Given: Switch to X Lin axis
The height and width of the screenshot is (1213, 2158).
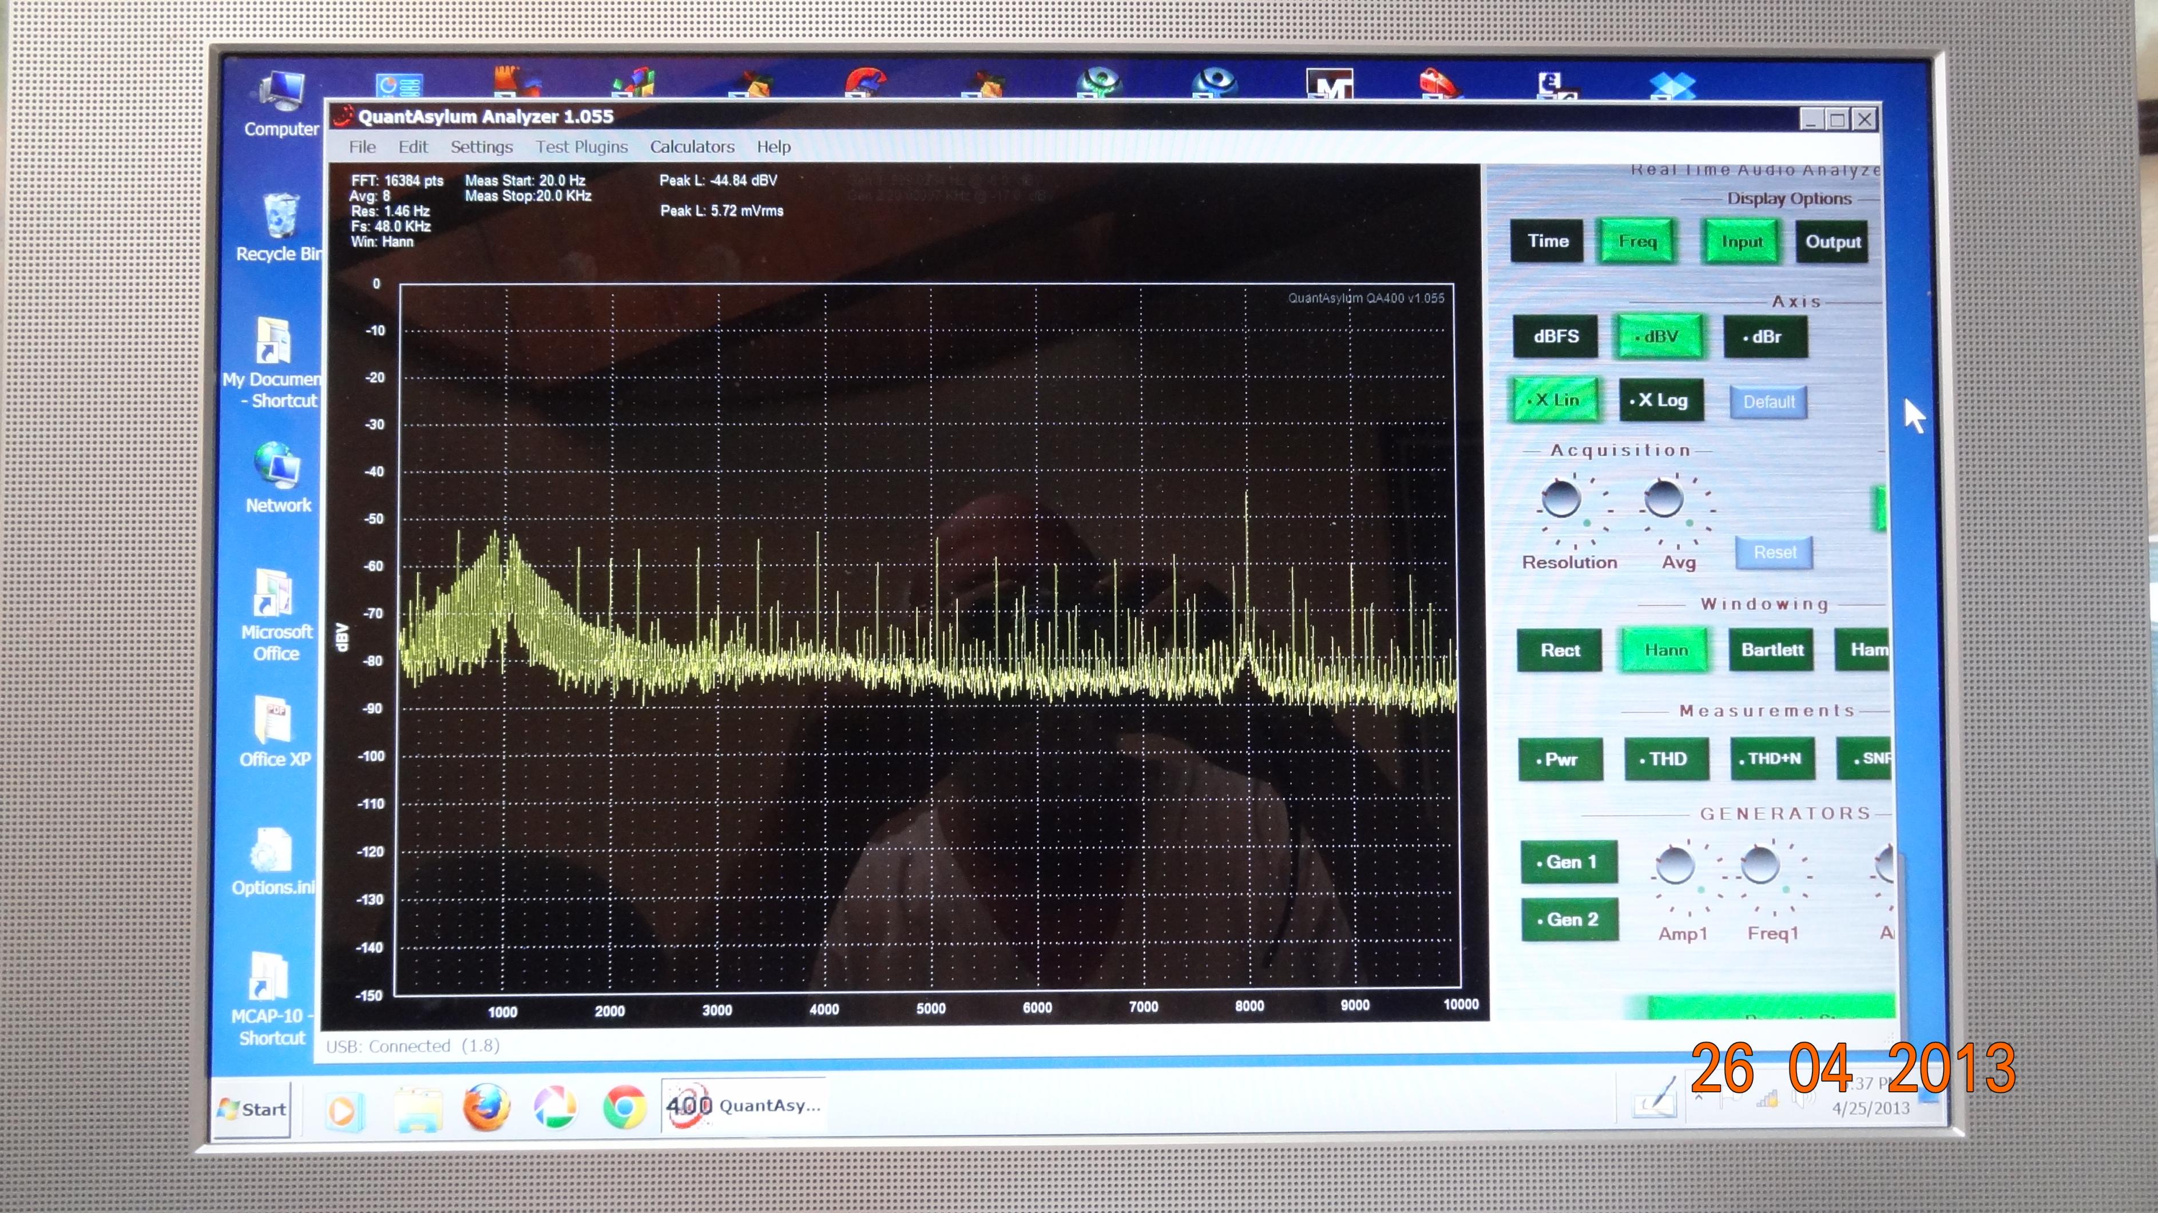Looking at the screenshot, I should 1556,400.
